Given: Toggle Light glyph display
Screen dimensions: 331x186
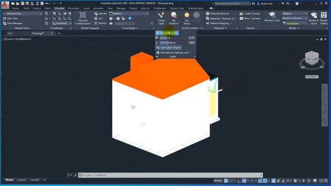Looking at the screenshot, I should [x=169, y=48].
